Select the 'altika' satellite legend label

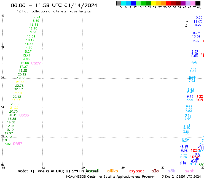(x=112, y=171)
